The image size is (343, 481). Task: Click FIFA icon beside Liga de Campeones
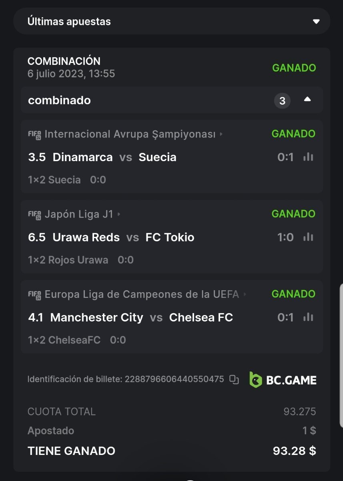pyautogui.click(x=34, y=295)
